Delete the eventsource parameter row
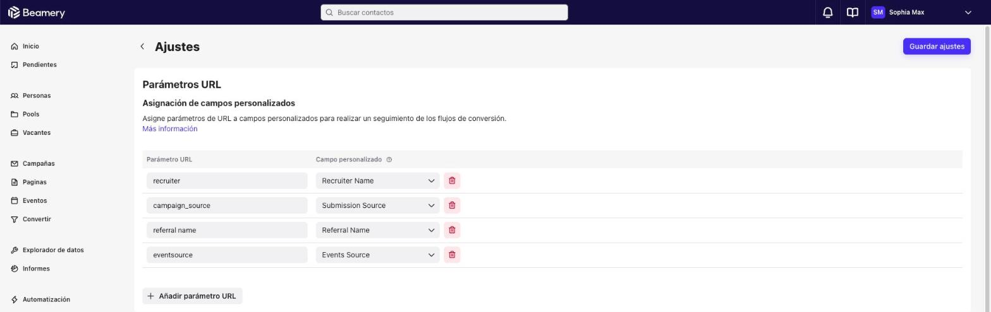 pos(452,255)
